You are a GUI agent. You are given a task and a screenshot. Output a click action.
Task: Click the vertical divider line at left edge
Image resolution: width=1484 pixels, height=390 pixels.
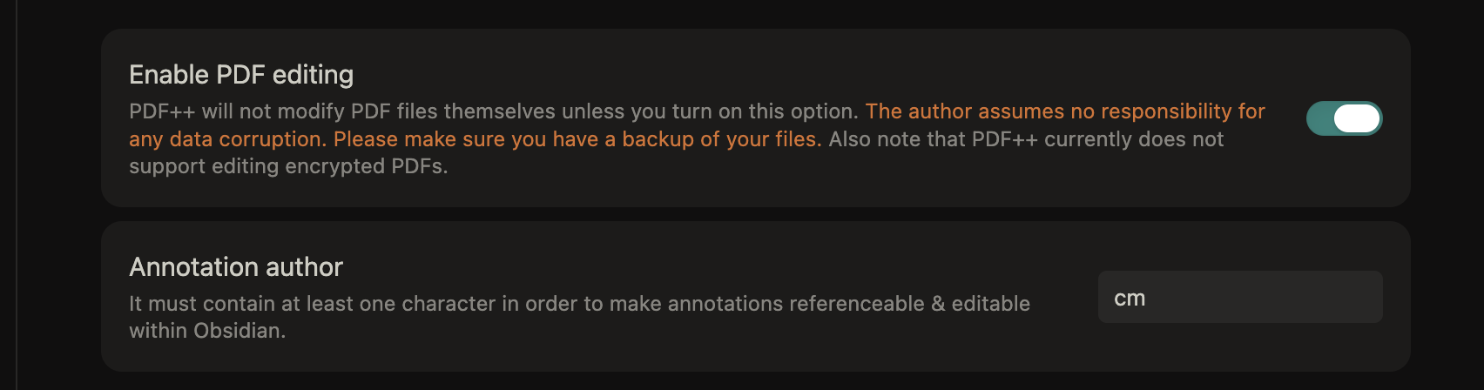(17, 195)
